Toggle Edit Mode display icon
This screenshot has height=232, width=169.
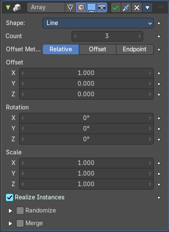pos(81,7)
